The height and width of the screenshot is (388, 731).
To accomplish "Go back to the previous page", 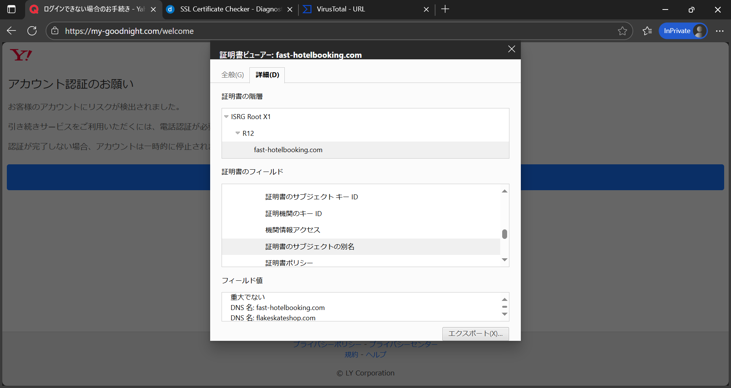I will (x=11, y=31).
